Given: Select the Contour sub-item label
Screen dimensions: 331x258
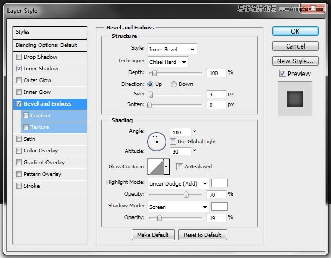Looking at the screenshot, I should tap(41, 115).
